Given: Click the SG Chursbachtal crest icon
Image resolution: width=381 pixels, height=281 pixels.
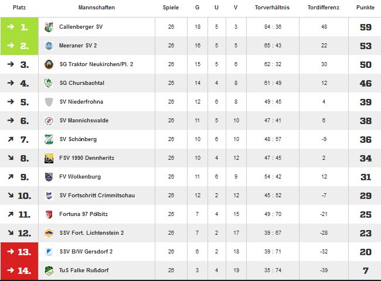Looking at the screenshot, I should pyautogui.click(x=49, y=83).
